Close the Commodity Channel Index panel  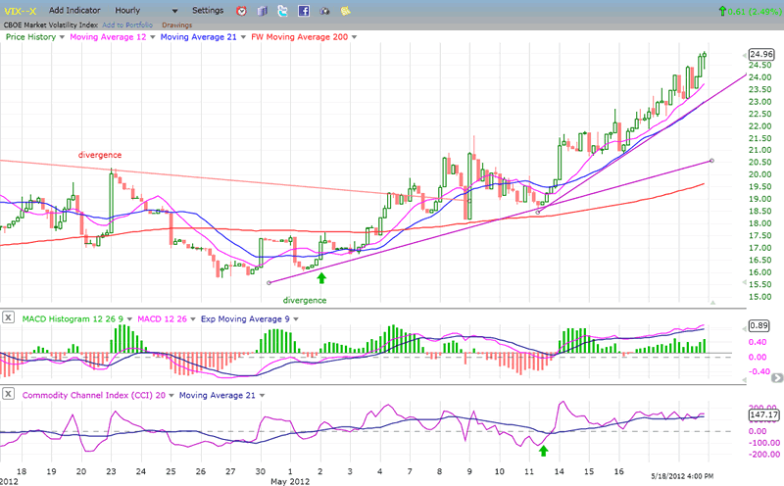coord(8,394)
